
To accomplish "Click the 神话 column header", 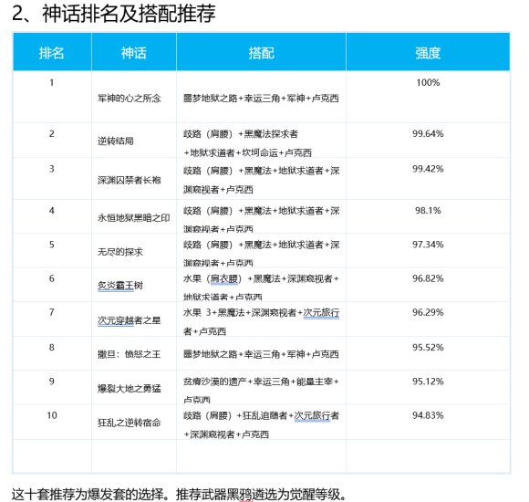I will tap(133, 53).
